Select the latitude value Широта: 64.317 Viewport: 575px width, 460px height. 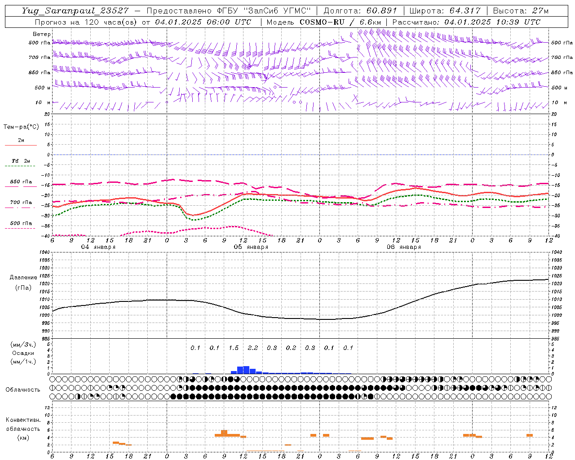coord(445,11)
